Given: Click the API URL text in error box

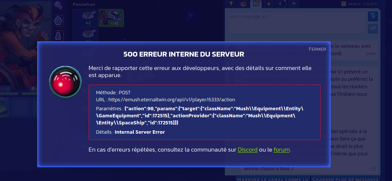Looking at the screenshot, I should (x=172, y=99).
